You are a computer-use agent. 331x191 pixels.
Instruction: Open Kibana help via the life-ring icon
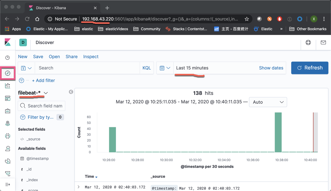click(308, 42)
